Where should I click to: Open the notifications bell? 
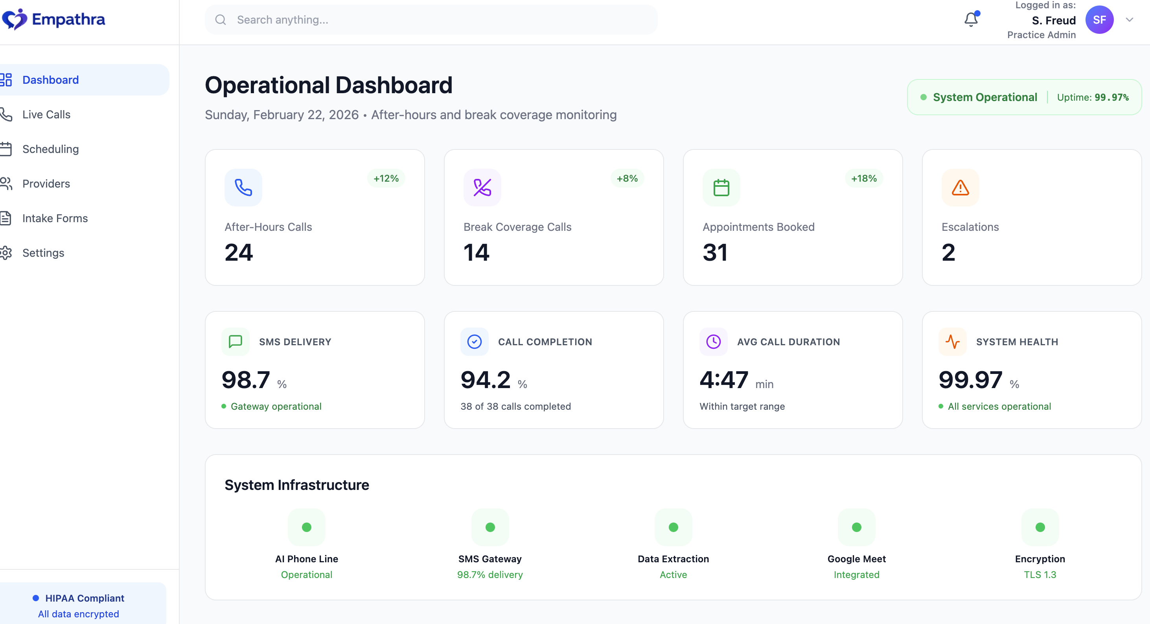tap(971, 20)
